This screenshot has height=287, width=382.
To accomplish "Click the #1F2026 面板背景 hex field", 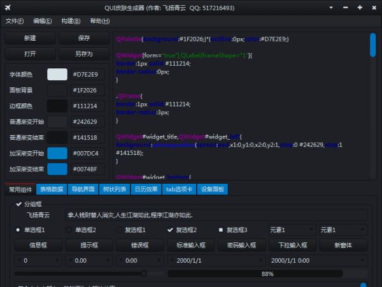I will [88, 90].
